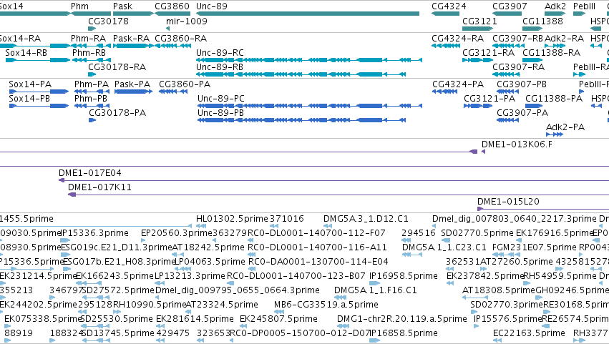Click the DME1-013K06.F BAC label
The height and width of the screenshot is (344, 609).
coord(517,144)
